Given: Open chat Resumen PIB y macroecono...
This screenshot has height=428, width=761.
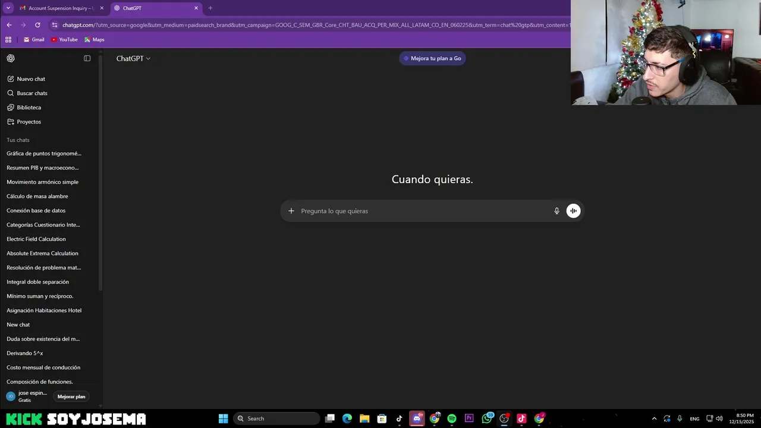Looking at the screenshot, I should coord(43,168).
